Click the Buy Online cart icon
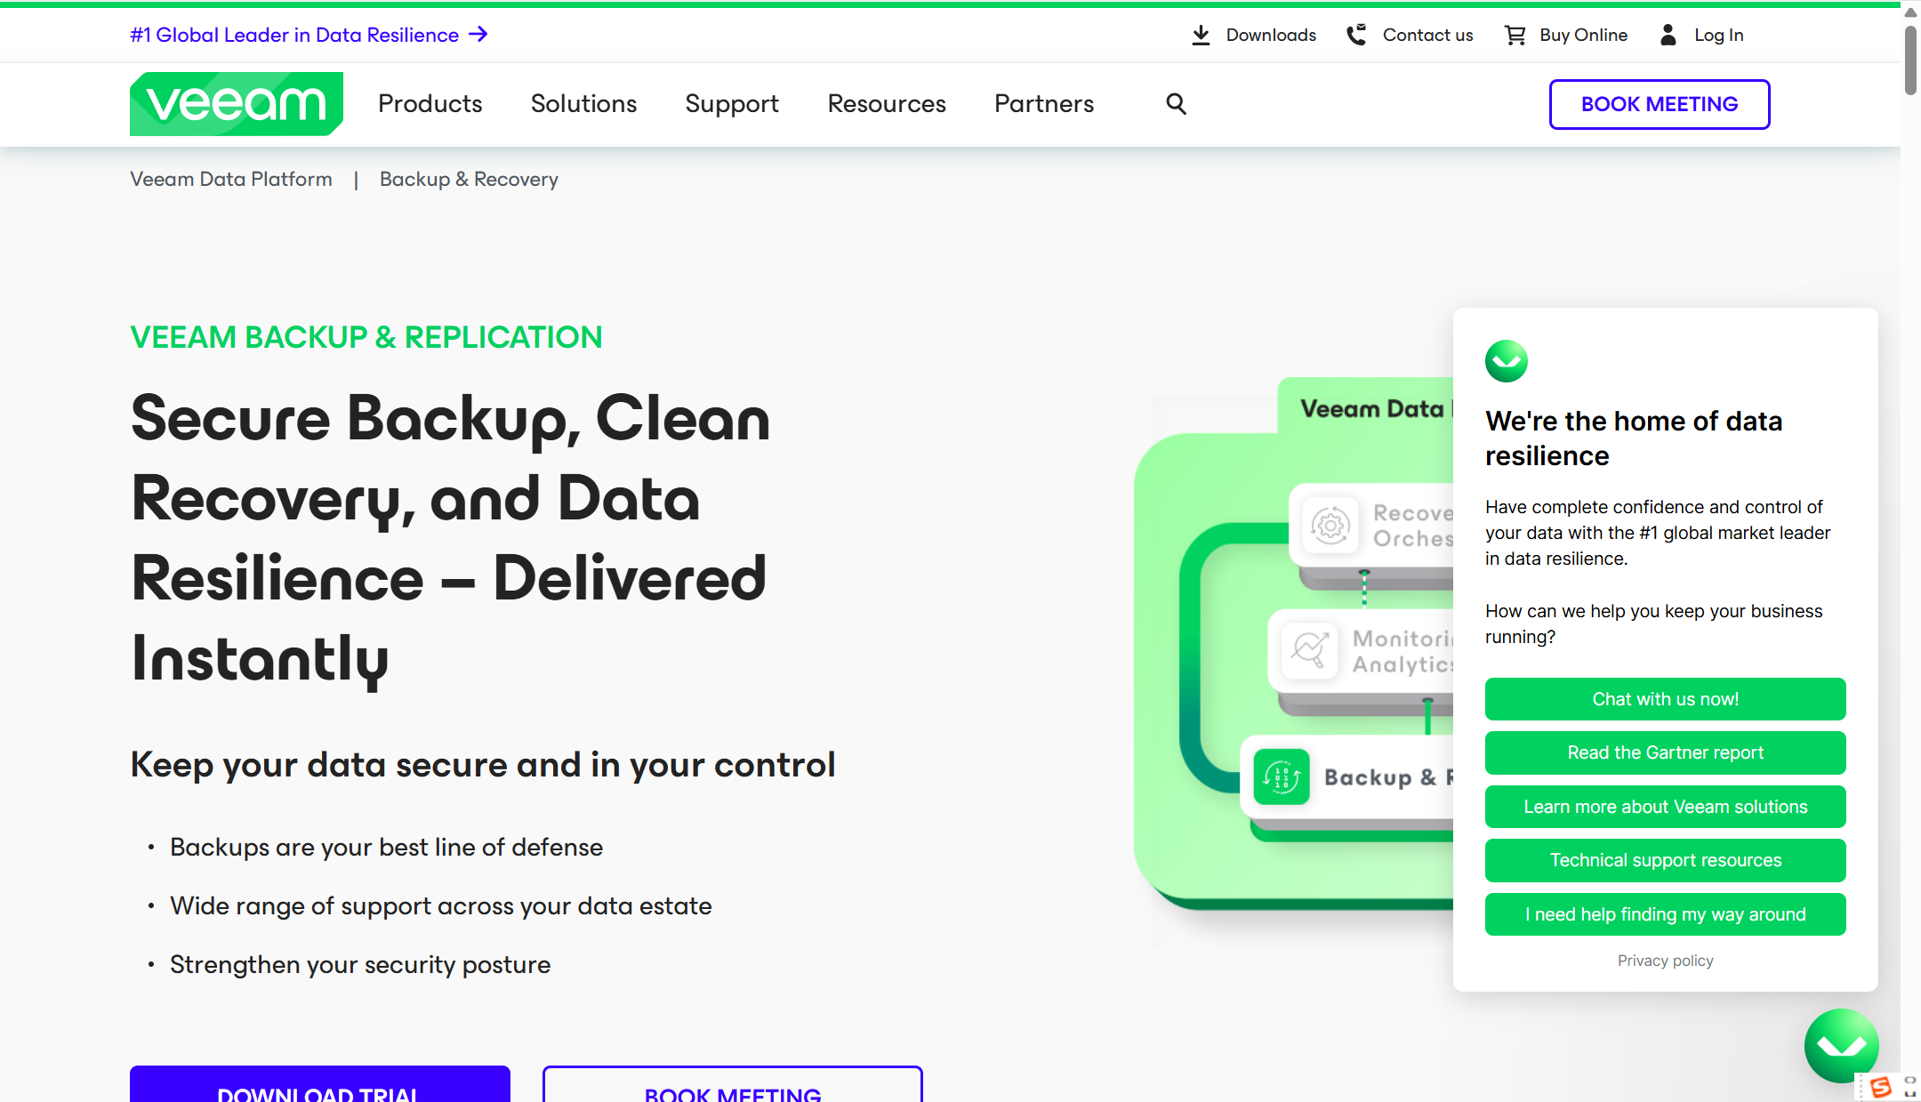The height and width of the screenshot is (1102, 1921). tap(1515, 35)
